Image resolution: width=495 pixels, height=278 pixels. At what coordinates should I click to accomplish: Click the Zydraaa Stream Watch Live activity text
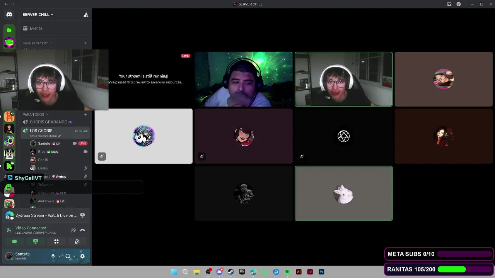47,215
